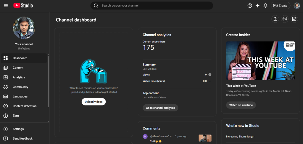The image size is (303, 144).
Task: Click the Send feedback exclamation icon
Action: coord(6,138)
